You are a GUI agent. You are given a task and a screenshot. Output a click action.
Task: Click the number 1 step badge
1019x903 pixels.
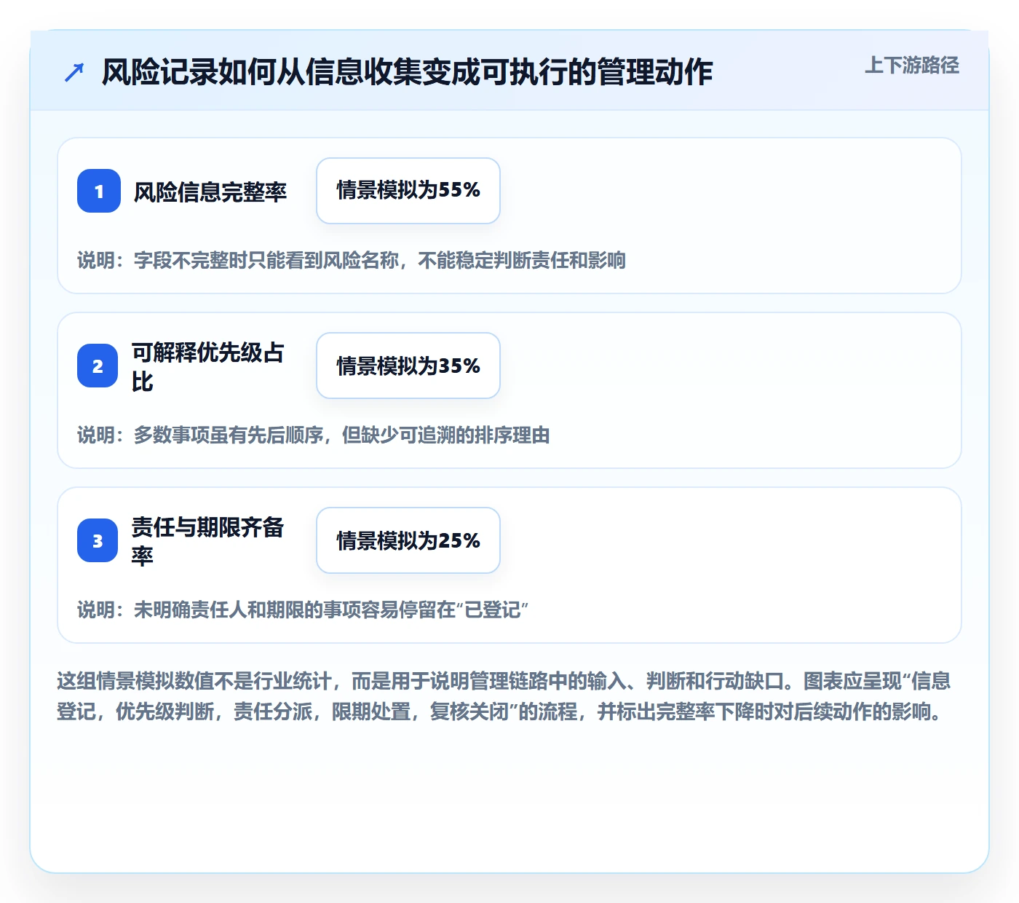[x=99, y=191]
